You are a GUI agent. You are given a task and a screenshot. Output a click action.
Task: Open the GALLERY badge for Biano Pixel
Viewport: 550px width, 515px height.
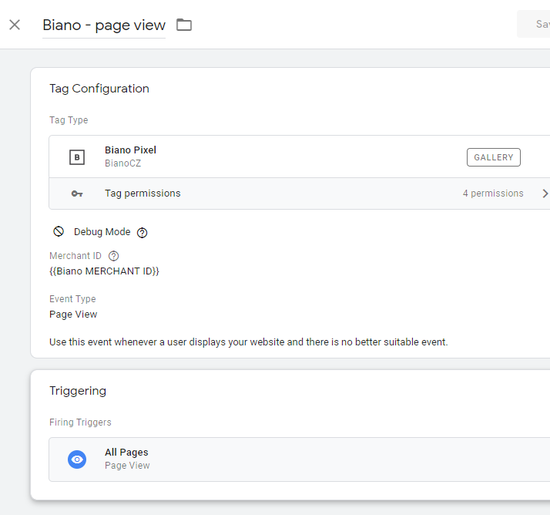pyautogui.click(x=494, y=157)
